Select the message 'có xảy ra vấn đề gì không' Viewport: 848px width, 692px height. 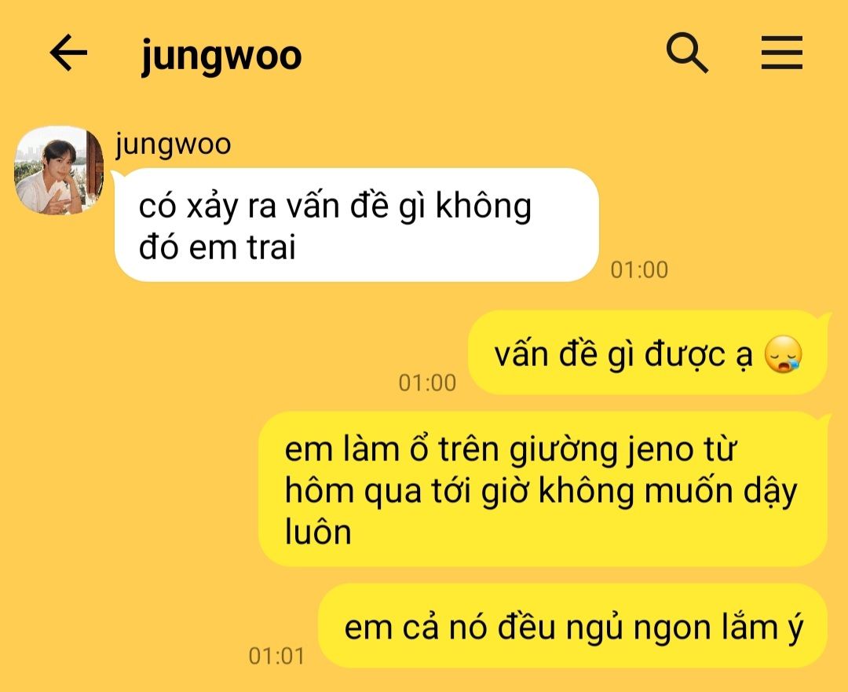[x=356, y=225]
